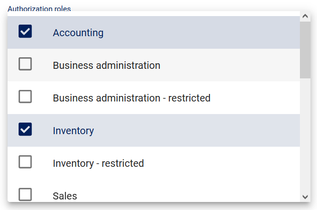The width and height of the screenshot is (317, 210).
Task: Click blank area right of Inventory row
Action: (x=226, y=131)
